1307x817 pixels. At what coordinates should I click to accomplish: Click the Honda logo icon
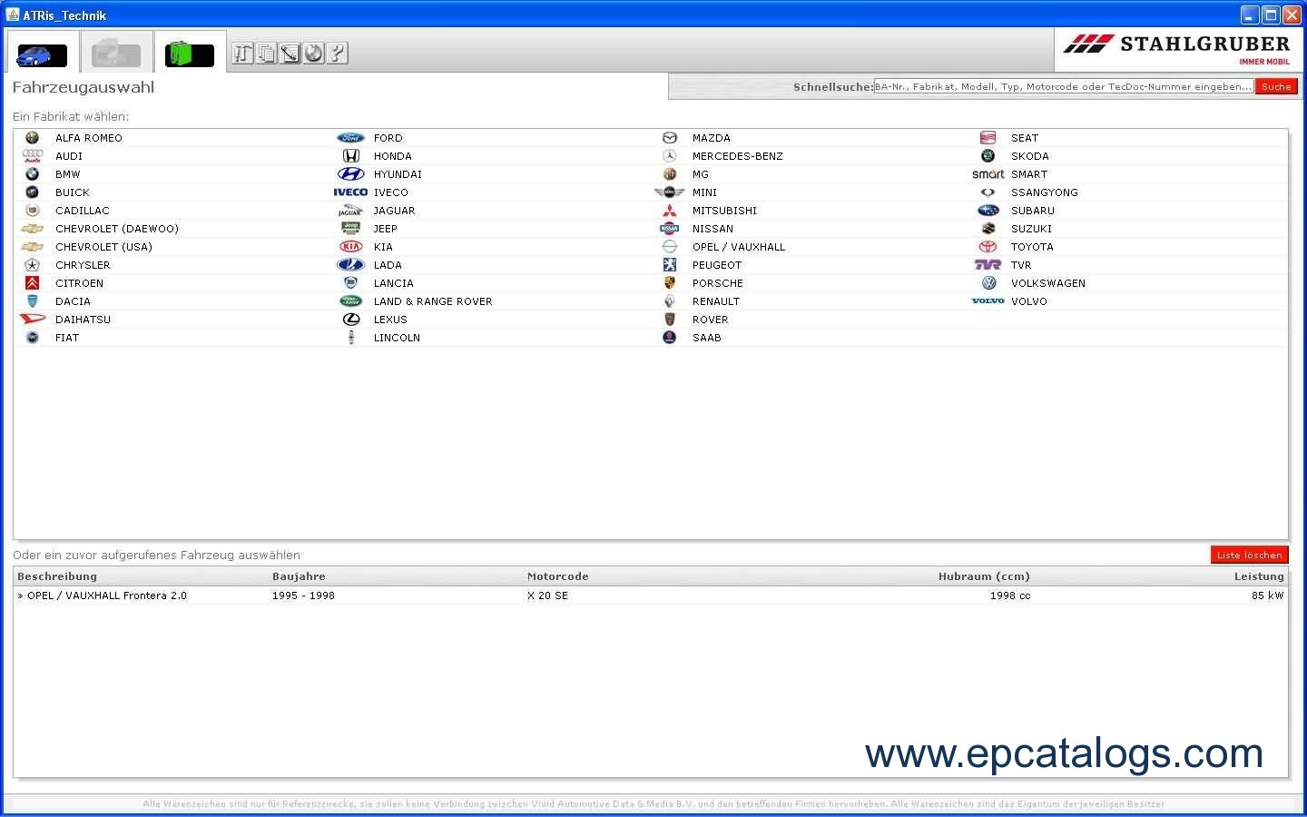pos(350,156)
